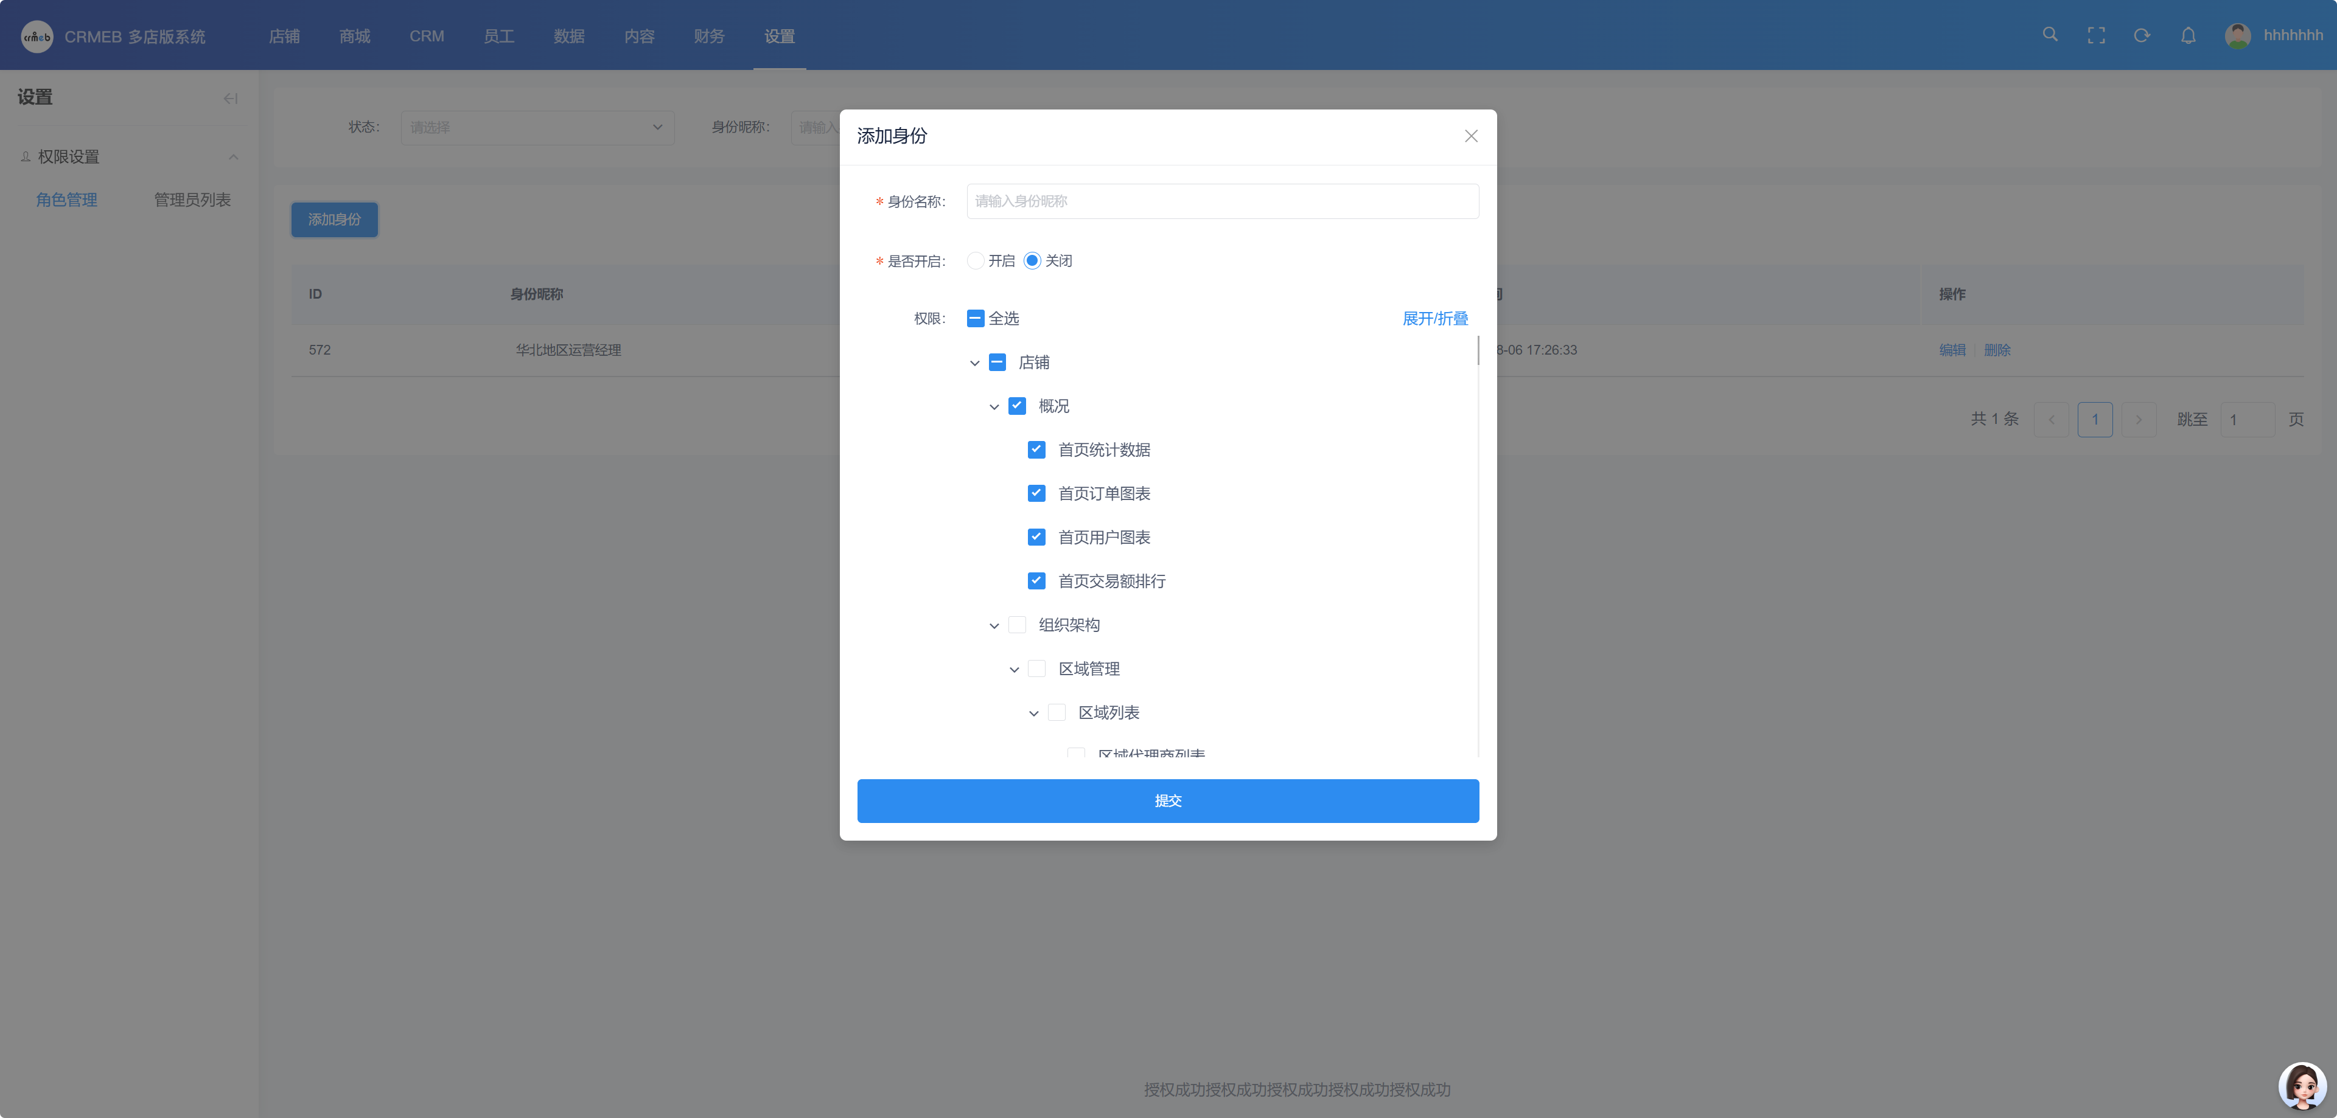The image size is (2337, 1118).
Task: Click the hhhhhhh user avatar
Action: pyautogui.click(x=2237, y=35)
